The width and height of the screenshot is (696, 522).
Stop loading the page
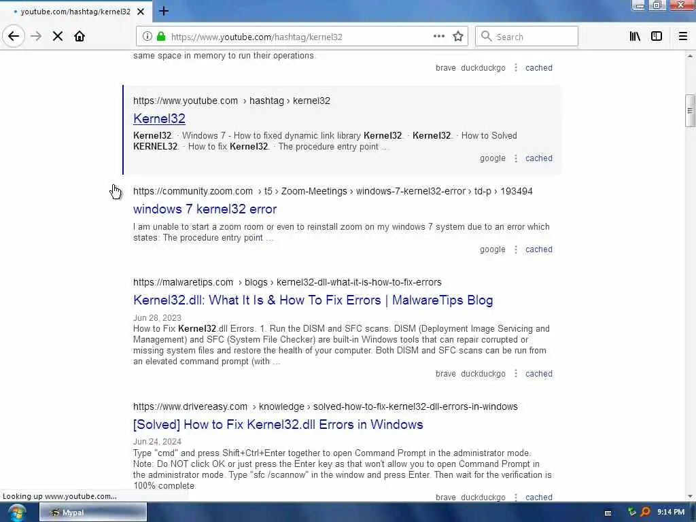(x=58, y=37)
